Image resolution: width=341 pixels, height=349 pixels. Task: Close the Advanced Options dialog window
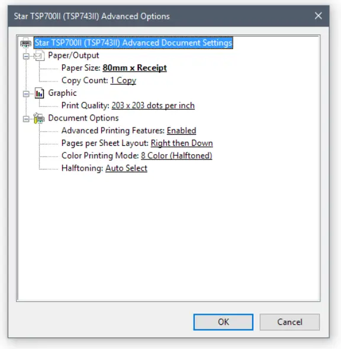319,16
